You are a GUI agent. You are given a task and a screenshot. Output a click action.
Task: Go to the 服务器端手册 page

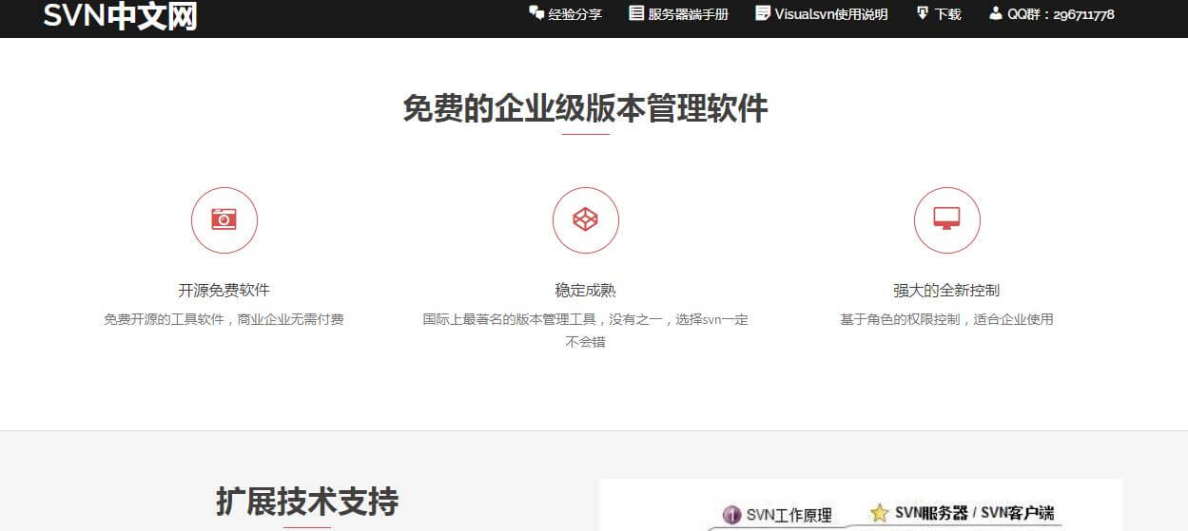[688, 14]
